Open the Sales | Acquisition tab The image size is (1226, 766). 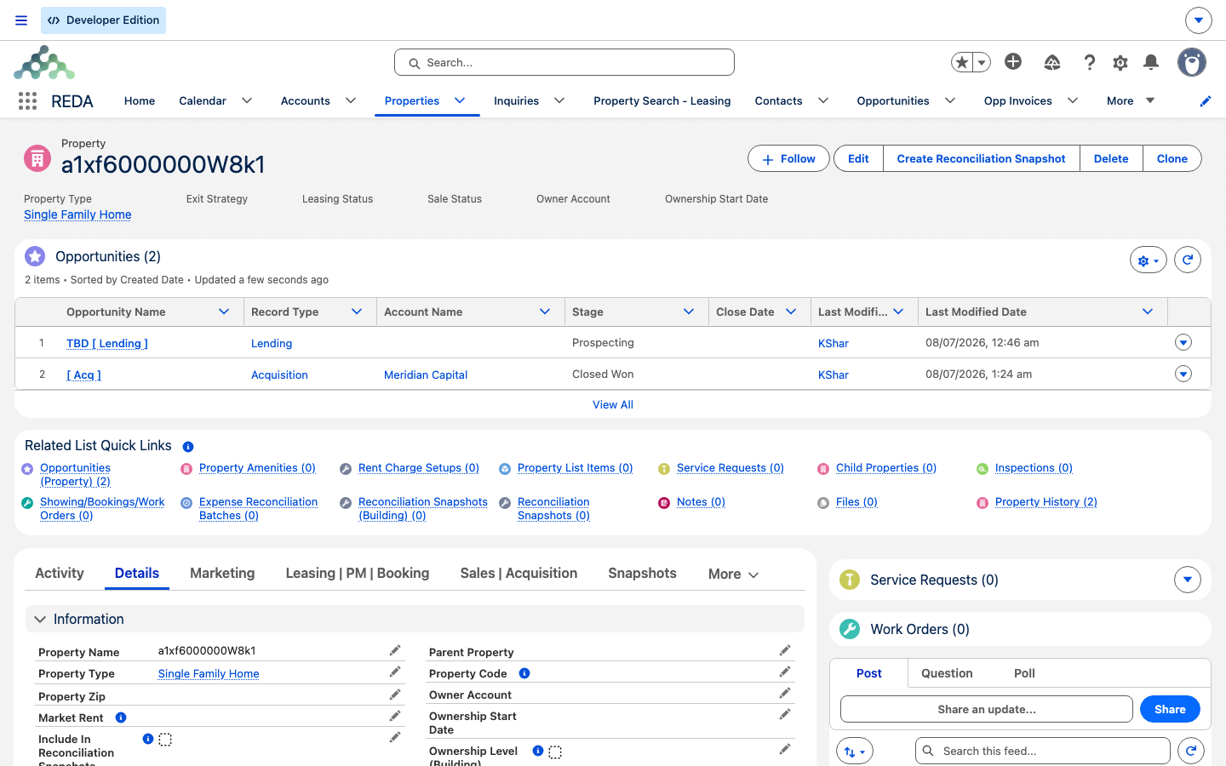(518, 574)
